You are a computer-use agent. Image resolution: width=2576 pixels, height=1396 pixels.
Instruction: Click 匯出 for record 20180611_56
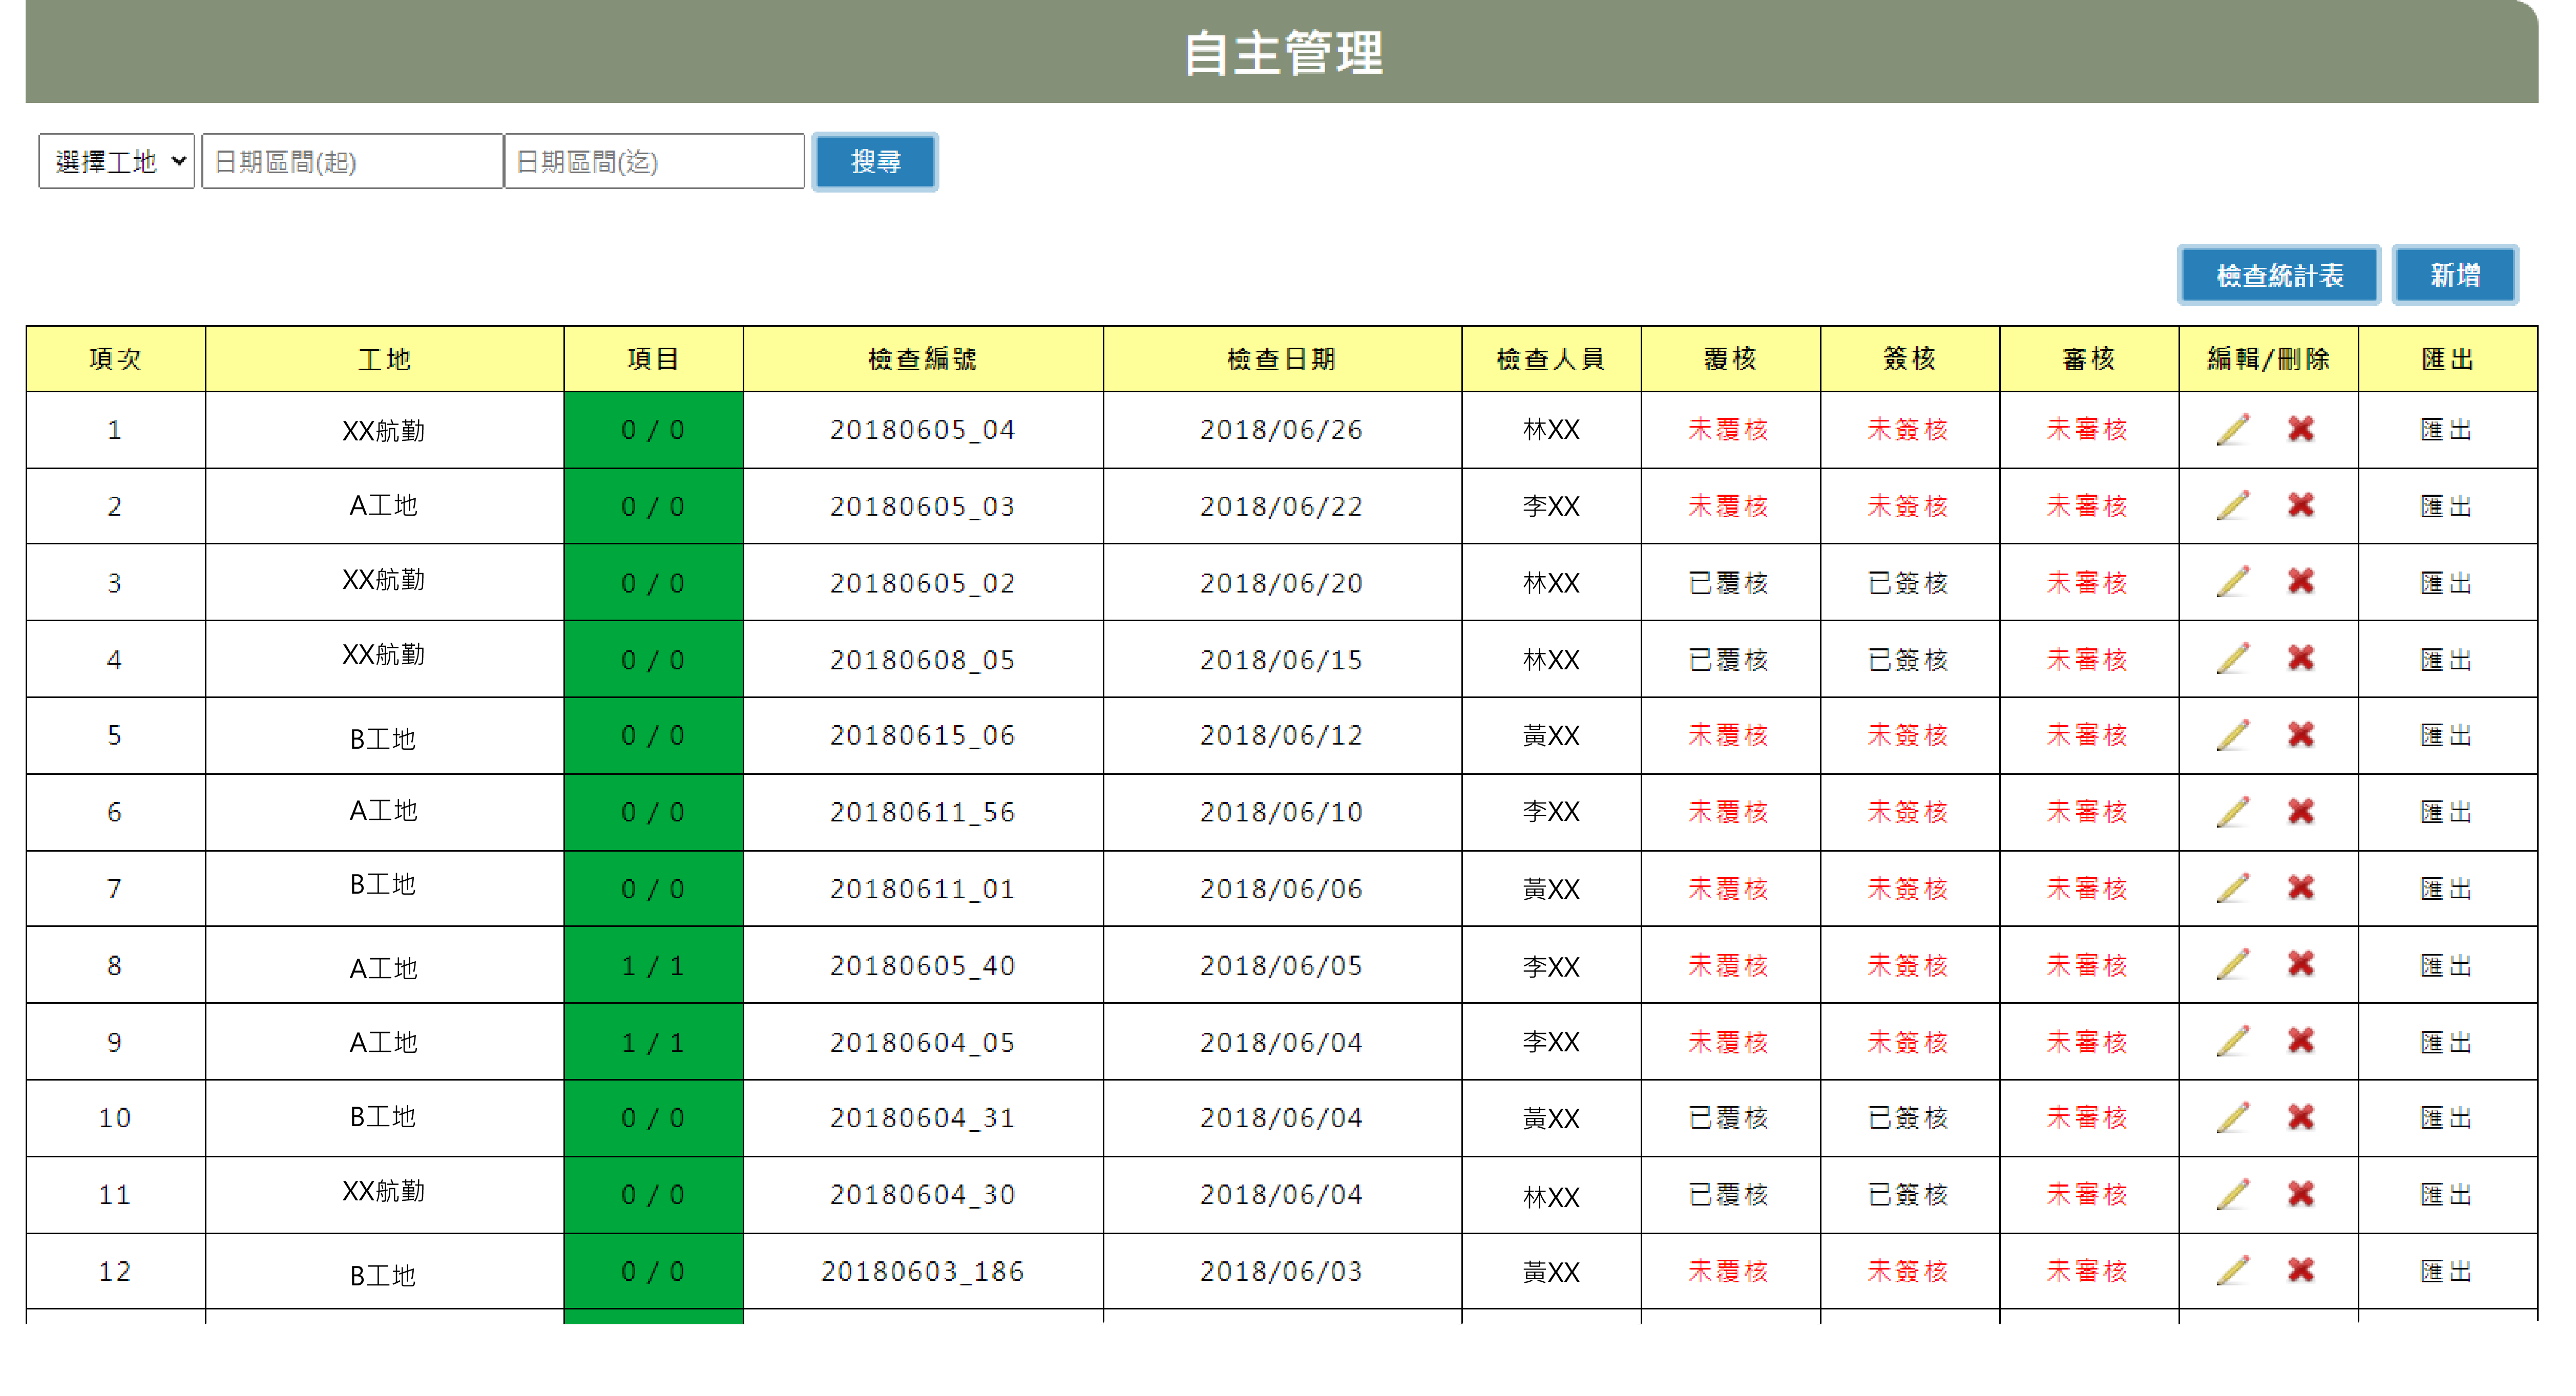click(x=2446, y=812)
